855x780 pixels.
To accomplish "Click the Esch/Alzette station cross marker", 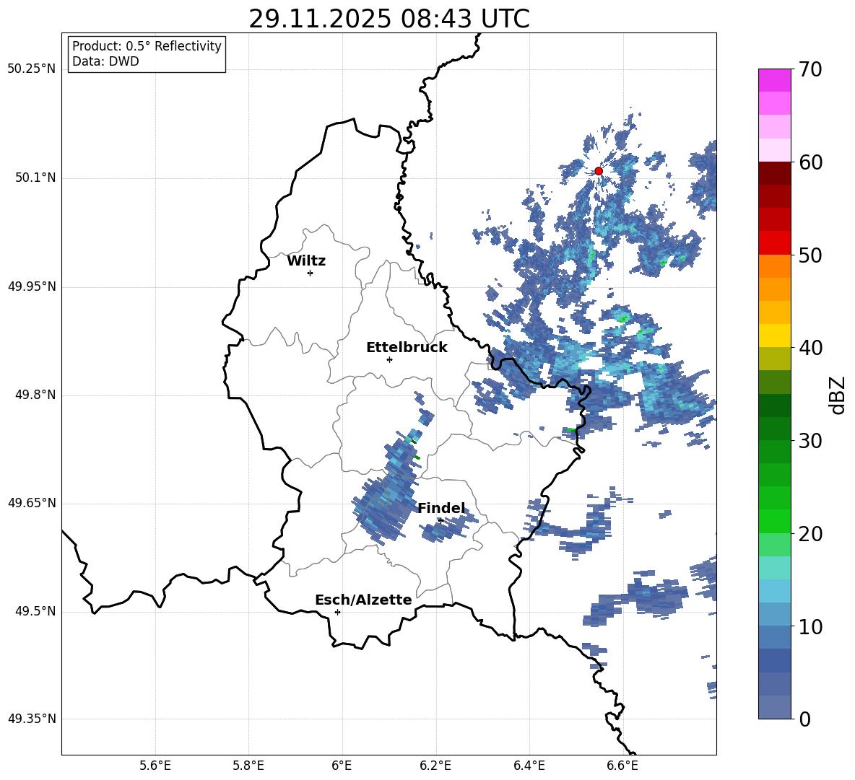I will (x=337, y=612).
